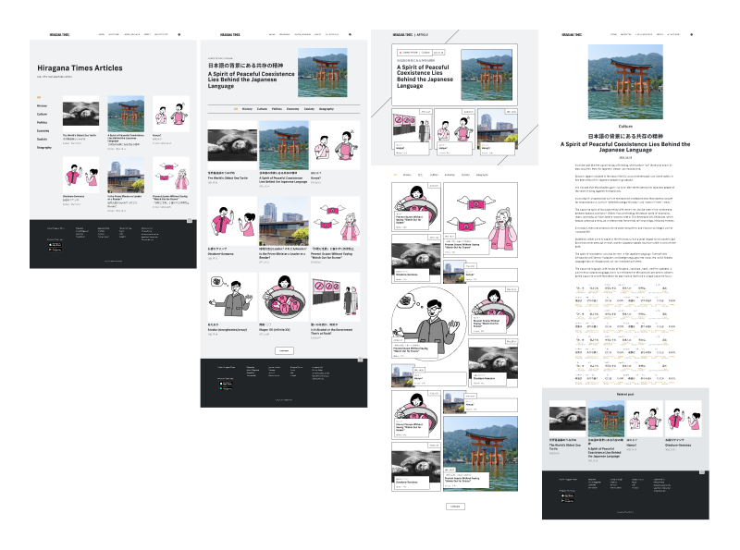740x550 pixels.
Task: Open large flying masks card on grid page
Action: (x=480, y=219)
